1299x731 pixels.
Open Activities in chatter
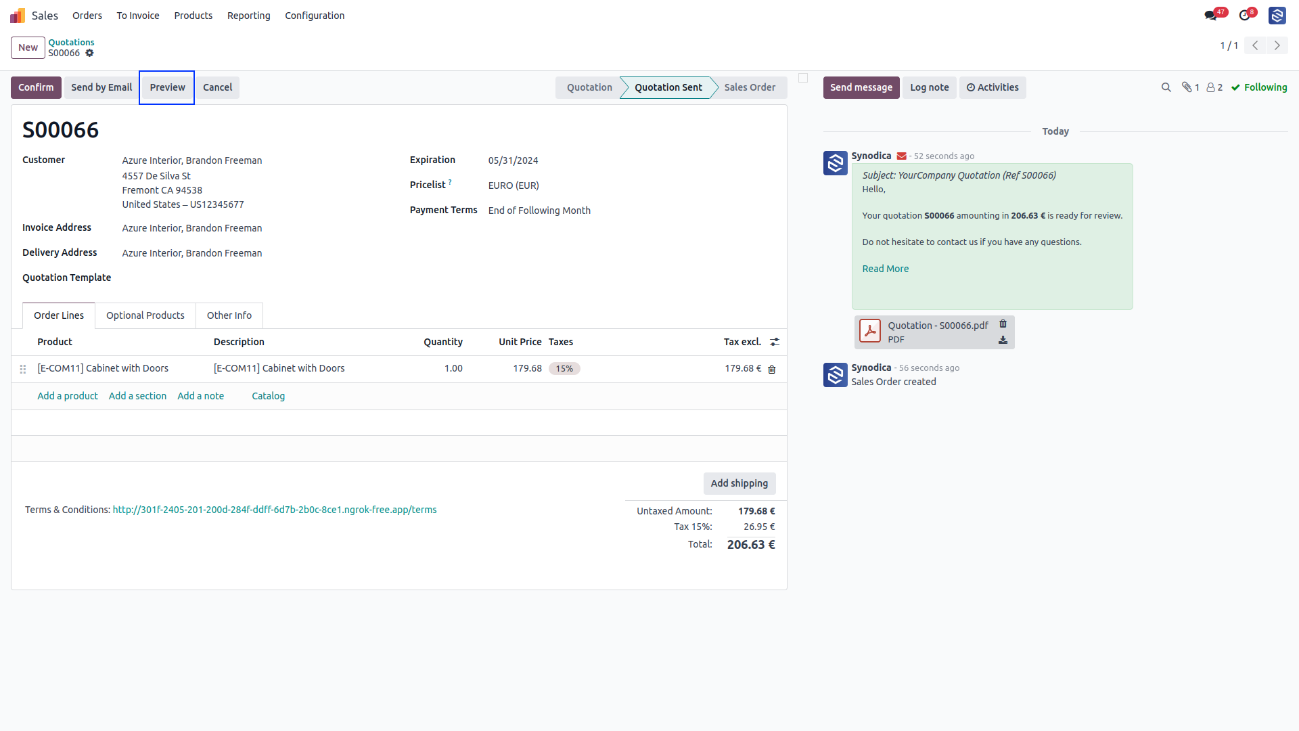coord(993,87)
